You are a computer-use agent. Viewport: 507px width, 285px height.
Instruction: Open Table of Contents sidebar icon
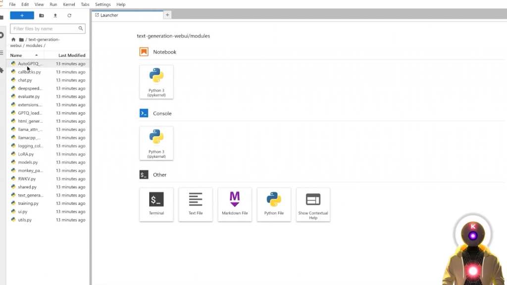click(x=1, y=52)
